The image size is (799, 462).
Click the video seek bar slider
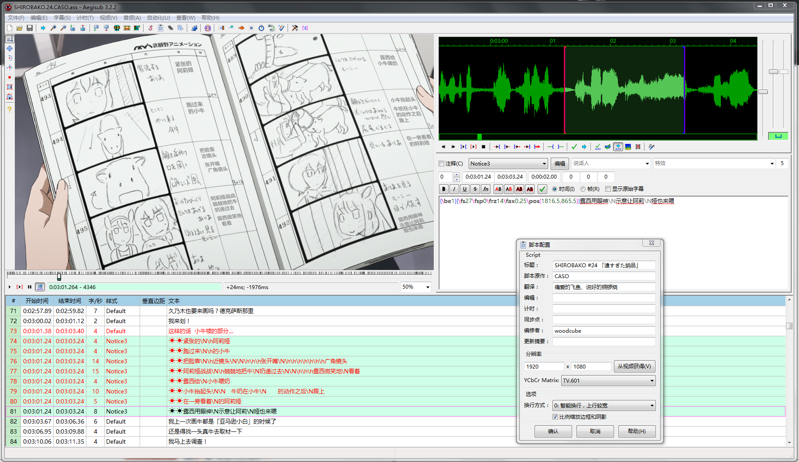tap(59, 276)
